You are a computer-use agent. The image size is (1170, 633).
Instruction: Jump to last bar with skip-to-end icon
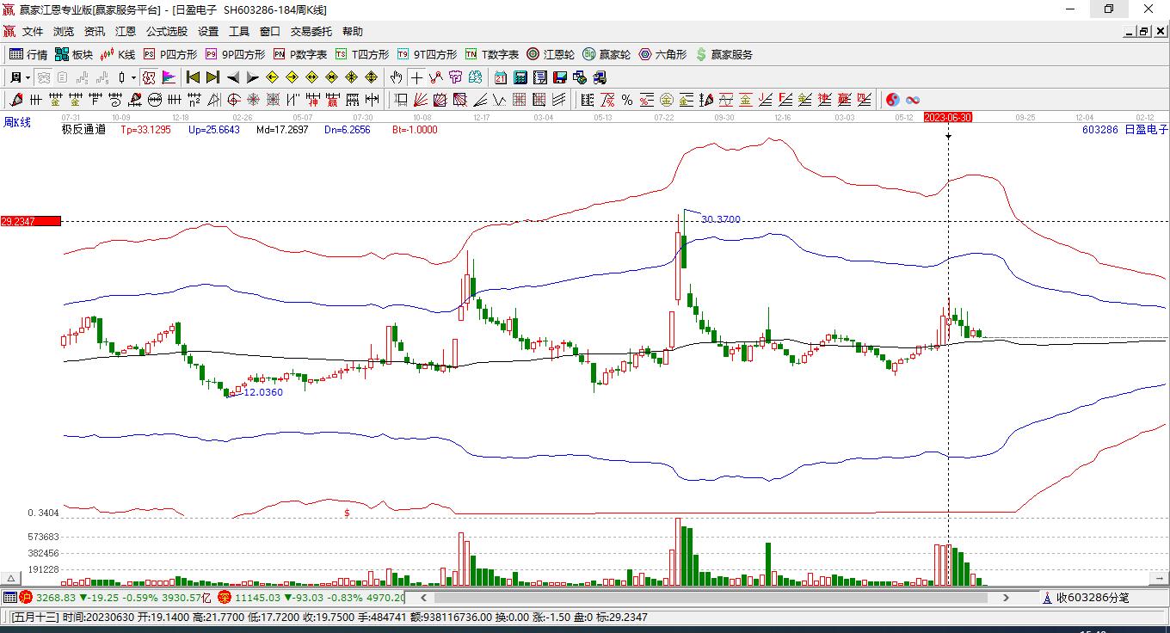pyautogui.click(x=212, y=77)
